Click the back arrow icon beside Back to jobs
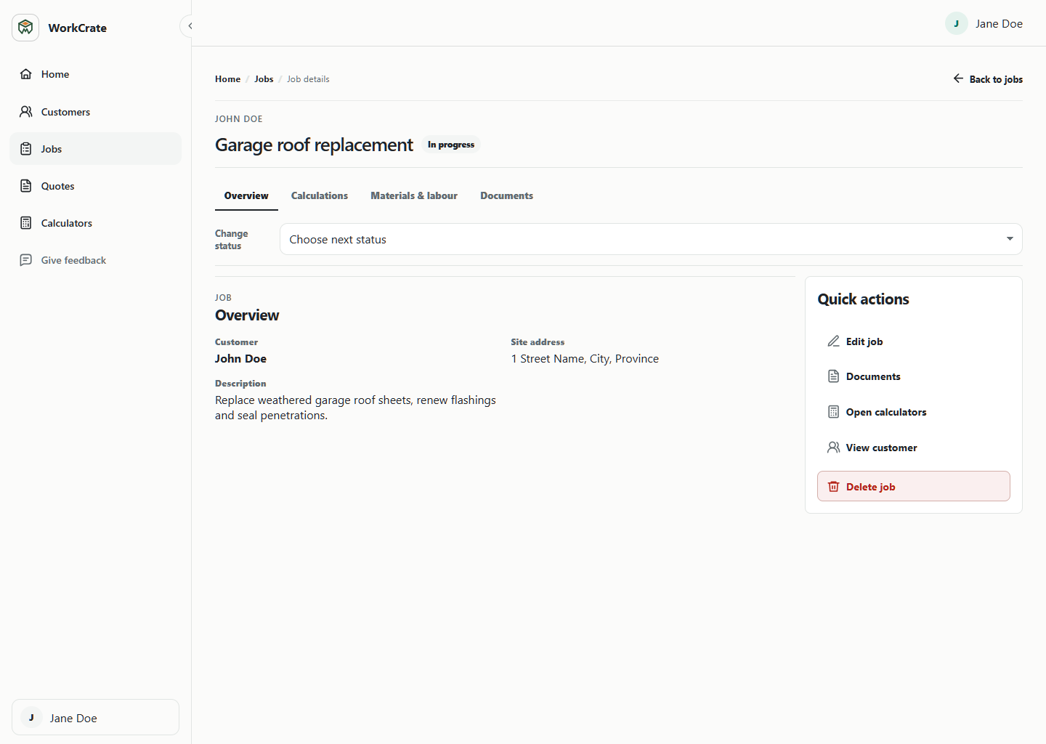 (x=958, y=78)
